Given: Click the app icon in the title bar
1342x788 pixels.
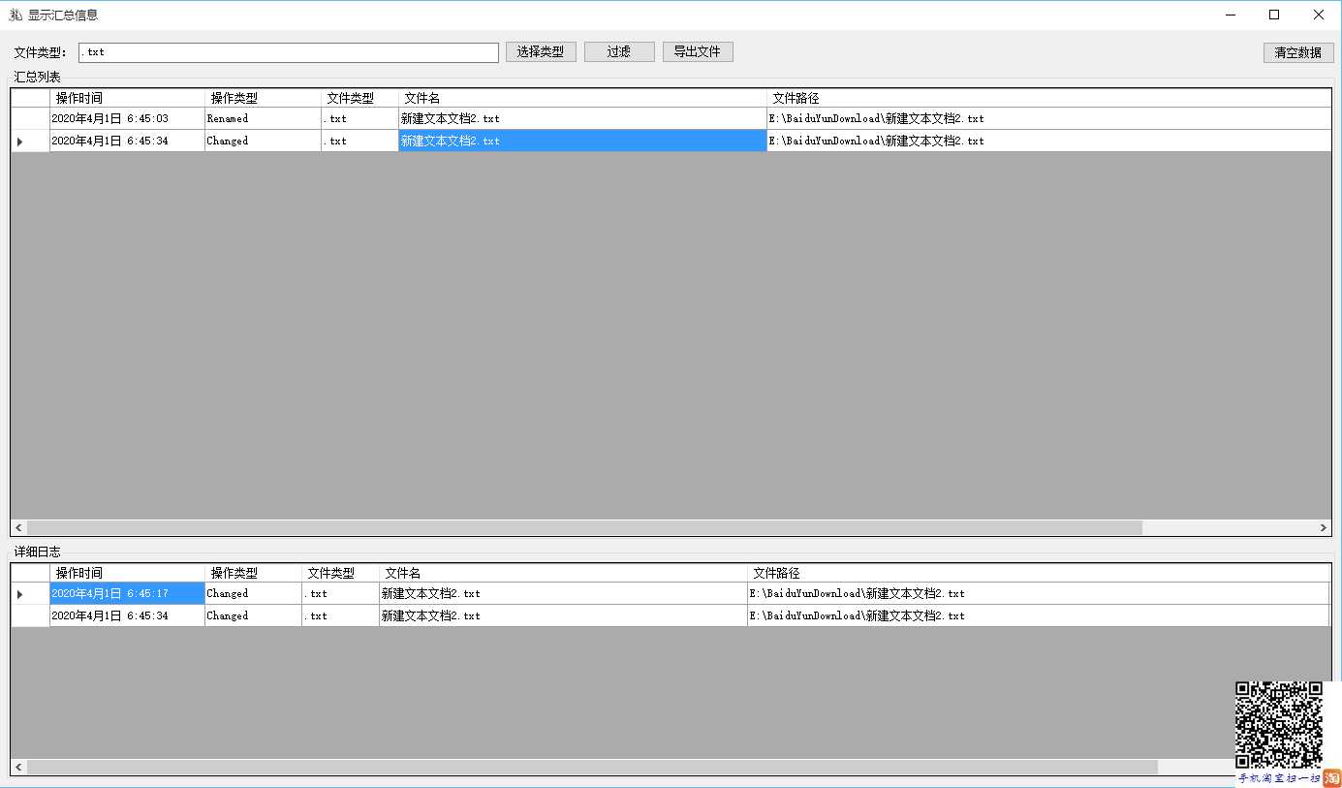Looking at the screenshot, I should (16, 15).
